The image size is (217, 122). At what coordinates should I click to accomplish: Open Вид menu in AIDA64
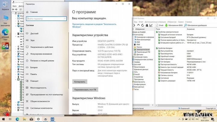[x=136, y=22]
